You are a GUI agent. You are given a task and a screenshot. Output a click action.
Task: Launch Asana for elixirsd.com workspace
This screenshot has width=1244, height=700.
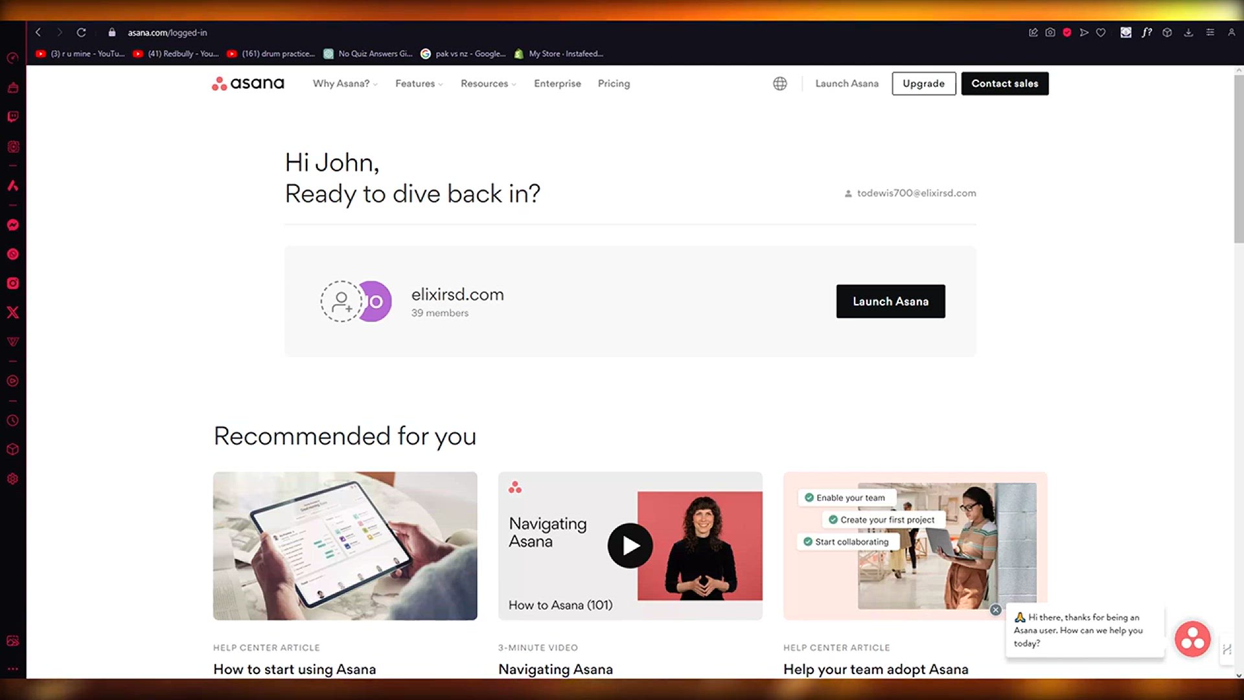[890, 301]
